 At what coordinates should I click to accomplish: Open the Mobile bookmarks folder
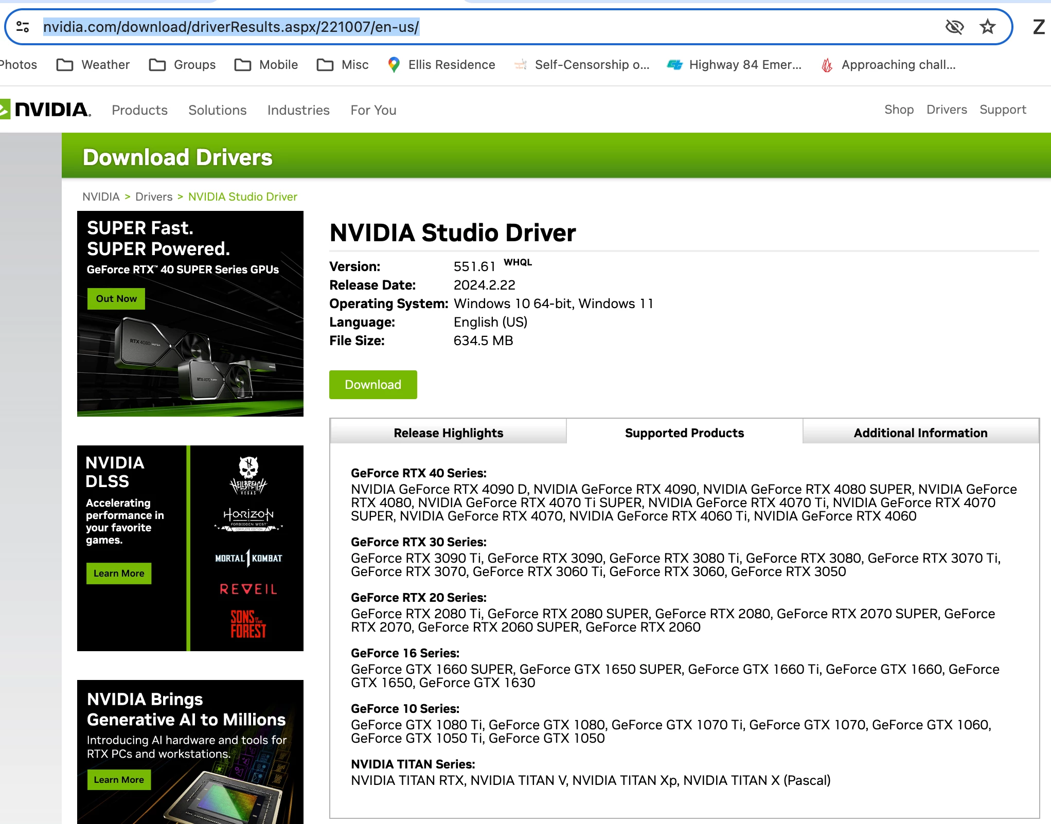click(x=266, y=65)
